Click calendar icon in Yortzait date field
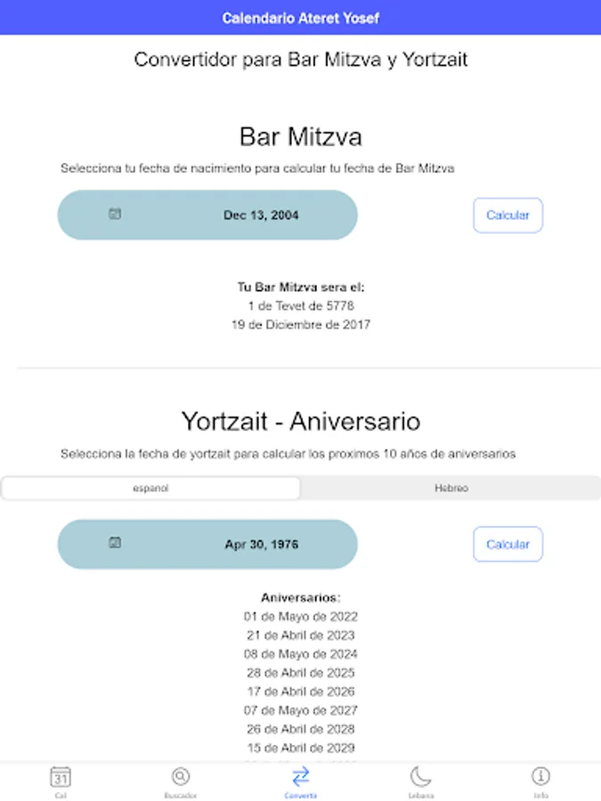 [115, 543]
